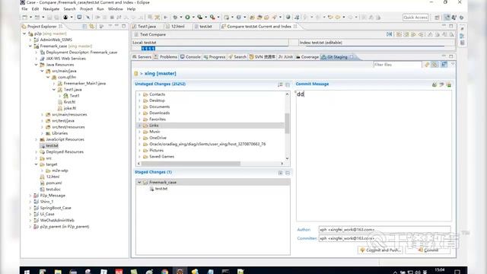Screen dimensions: 487x274
Task: Collapse the target folder node
Action: (36, 164)
